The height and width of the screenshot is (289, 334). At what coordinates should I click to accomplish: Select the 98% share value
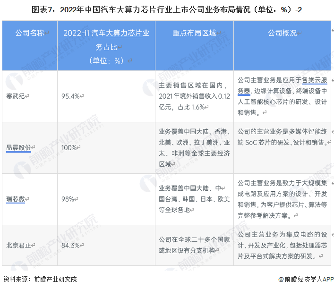click(68, 199)
